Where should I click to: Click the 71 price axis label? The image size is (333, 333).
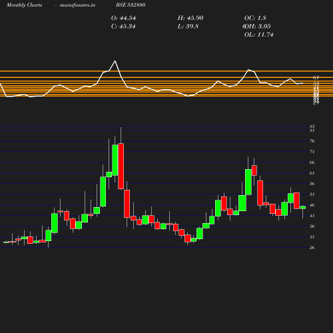point(312,152)
